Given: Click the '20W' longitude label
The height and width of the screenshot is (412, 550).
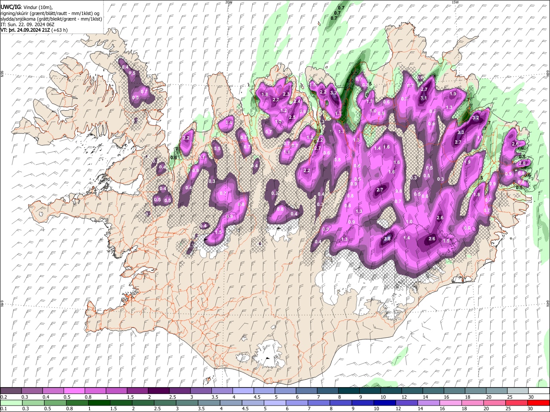Looking at the screenshot, I should (x=229, y=2).
